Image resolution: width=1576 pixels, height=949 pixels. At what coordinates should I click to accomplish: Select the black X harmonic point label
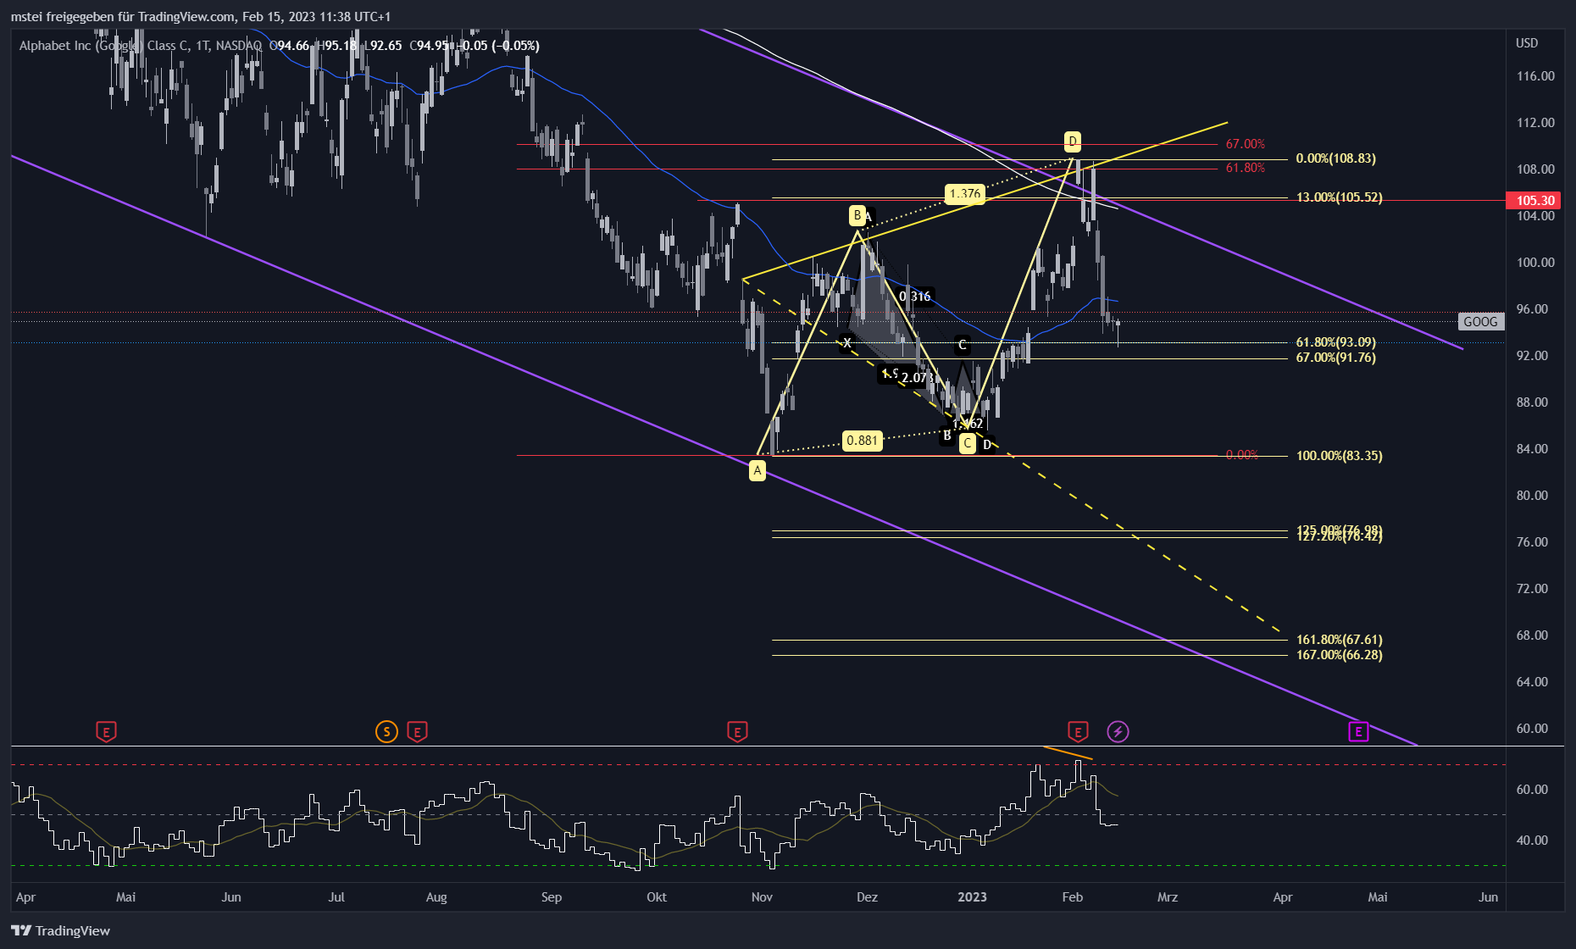pyautogui.click(x=847, y=343)
